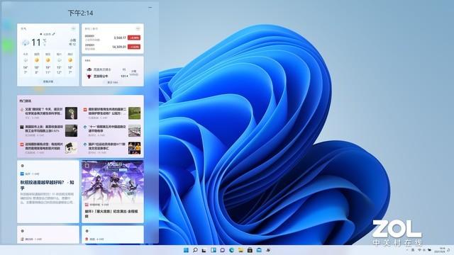454x255 pixels.
Task: Open more options on the stocks widget
Action: pyautogui.click(x=138, y=28)
